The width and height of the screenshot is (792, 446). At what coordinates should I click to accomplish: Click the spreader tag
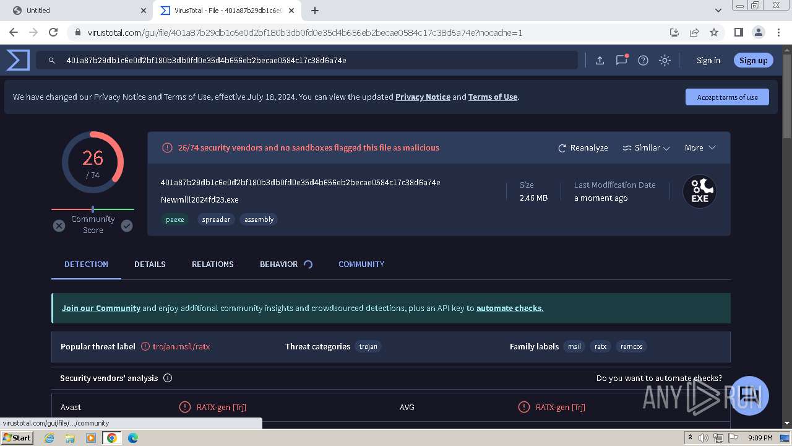pyautogui.click(x=216, y=219)
